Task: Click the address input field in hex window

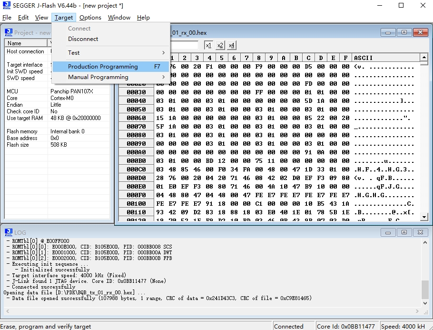Action: (184, 45)
